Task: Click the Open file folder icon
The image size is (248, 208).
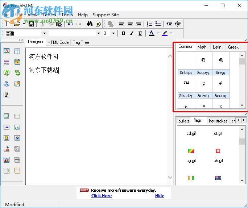Action: 17,24
